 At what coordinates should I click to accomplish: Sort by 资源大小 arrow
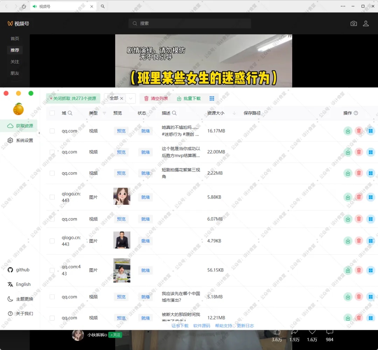coord(234,113)
